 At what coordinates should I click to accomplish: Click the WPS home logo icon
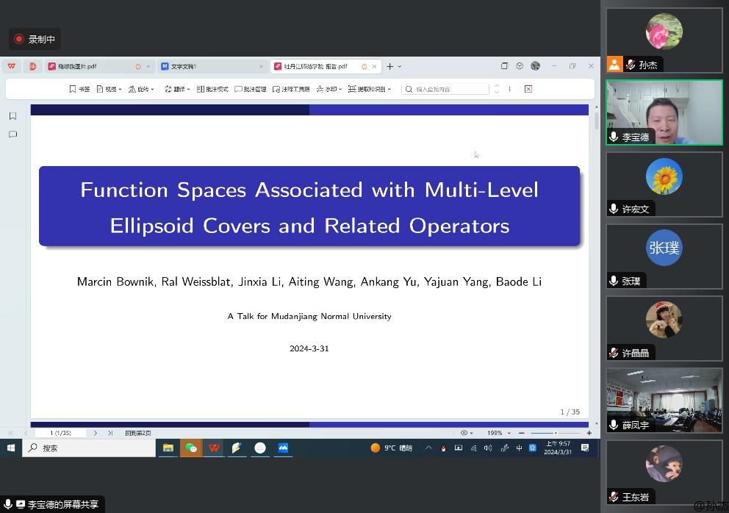(x=12, y=66)
